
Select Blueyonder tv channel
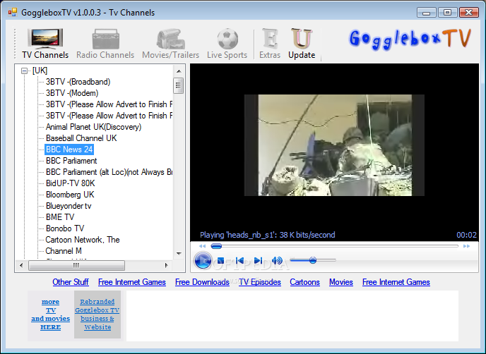(69, 206)
